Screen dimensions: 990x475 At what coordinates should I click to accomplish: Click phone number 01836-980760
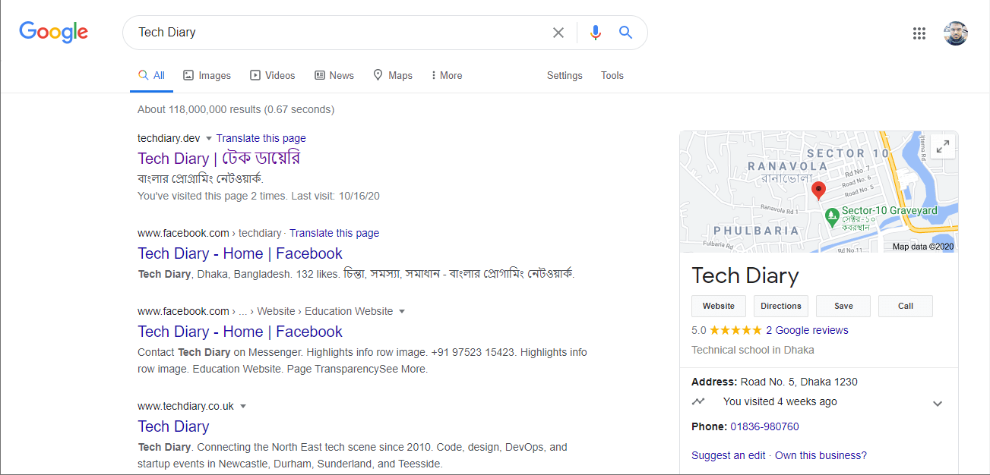coord(764,426)
